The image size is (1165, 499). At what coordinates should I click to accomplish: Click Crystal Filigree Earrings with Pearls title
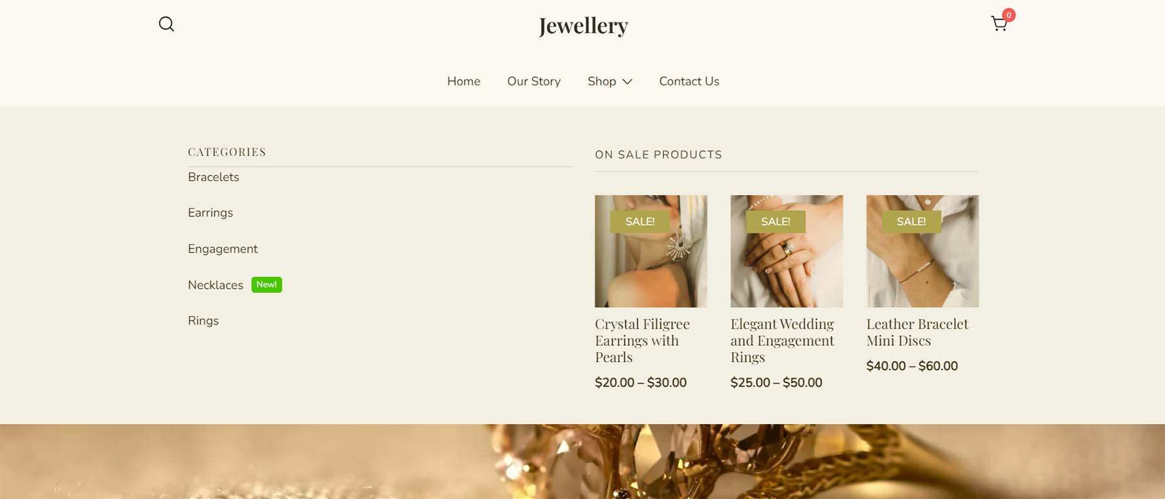tap(642, 341)
